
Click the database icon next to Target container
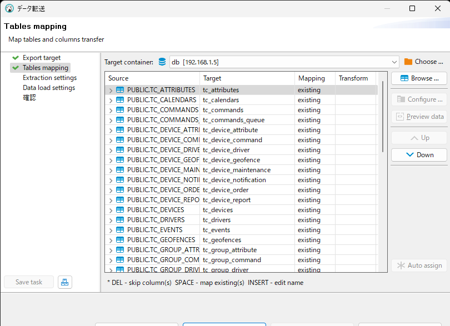pyautogui.click(x=162, y=62)
